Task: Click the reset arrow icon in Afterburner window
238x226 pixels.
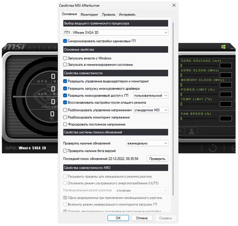Action: [213, 148]
